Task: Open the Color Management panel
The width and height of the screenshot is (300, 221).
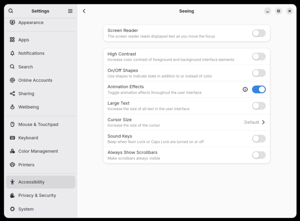Action: [x=38, y=151]
